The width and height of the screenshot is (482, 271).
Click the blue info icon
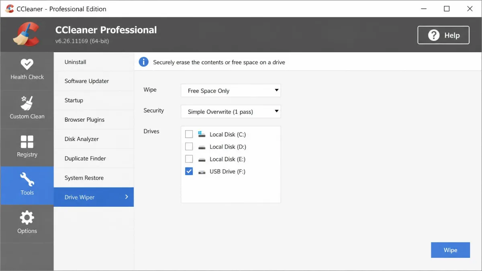click(x=143, y=62)
